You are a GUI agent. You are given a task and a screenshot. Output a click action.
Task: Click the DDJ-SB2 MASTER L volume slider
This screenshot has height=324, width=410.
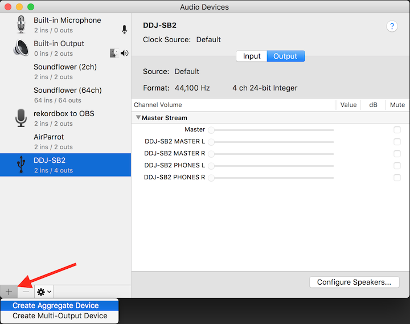[271, 142]
